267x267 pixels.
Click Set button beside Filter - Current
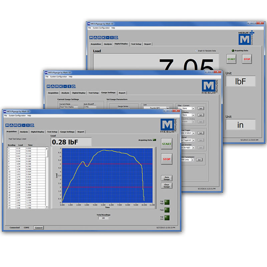201,108
